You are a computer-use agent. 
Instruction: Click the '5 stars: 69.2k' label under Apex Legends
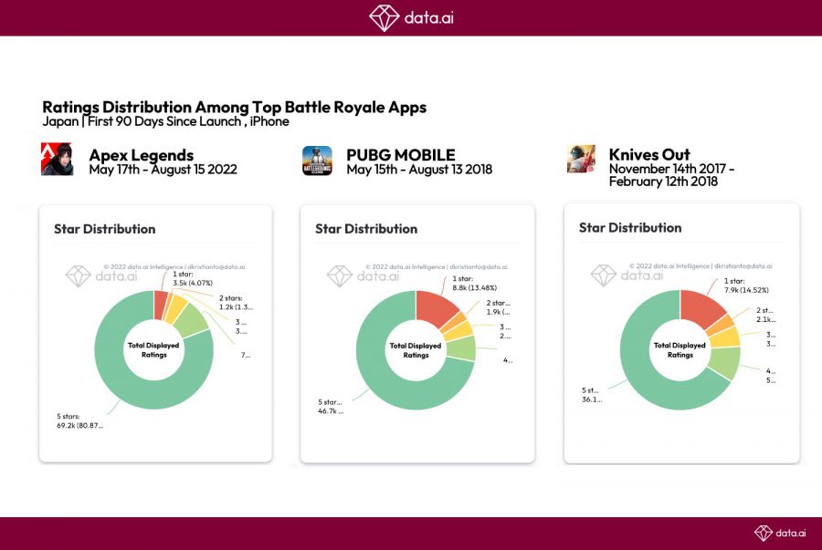pyautogui.click(x=79, y=420)
